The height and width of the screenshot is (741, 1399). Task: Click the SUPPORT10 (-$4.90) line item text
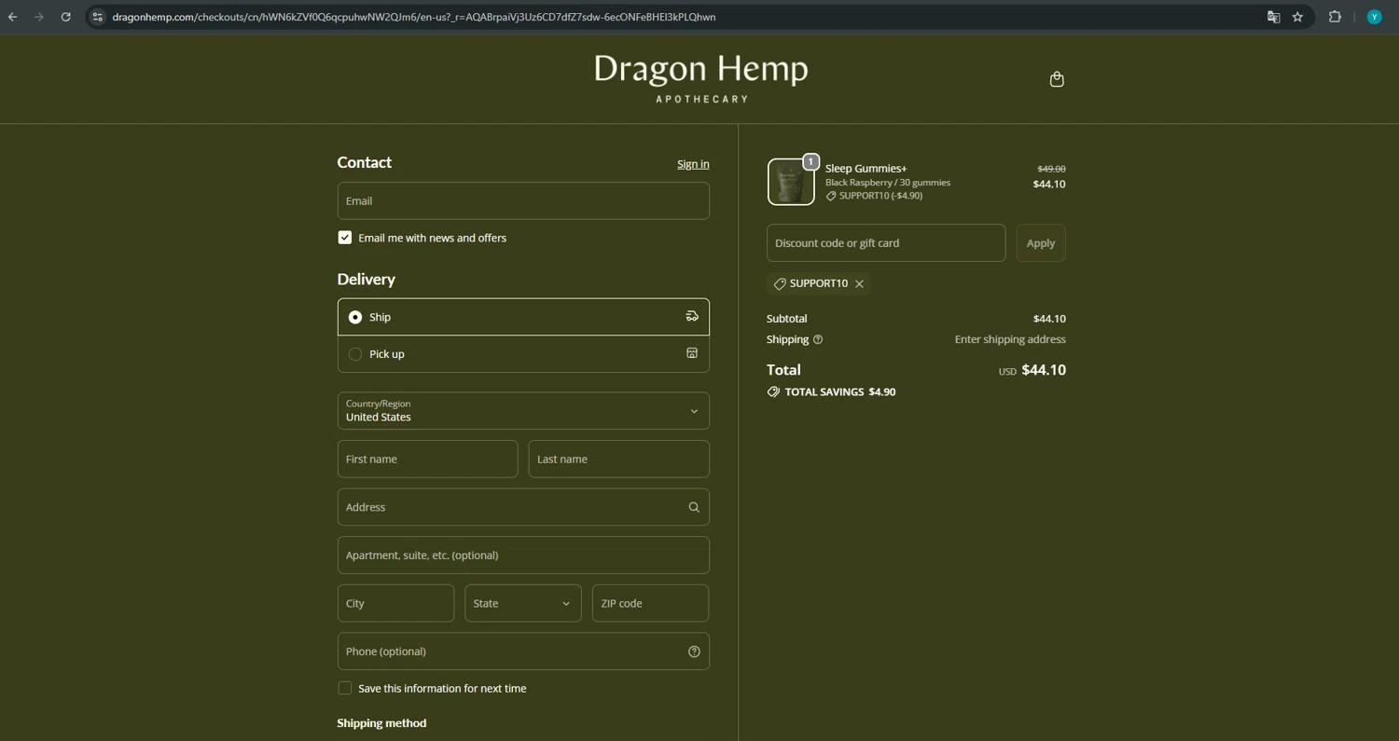click(880, 196)
